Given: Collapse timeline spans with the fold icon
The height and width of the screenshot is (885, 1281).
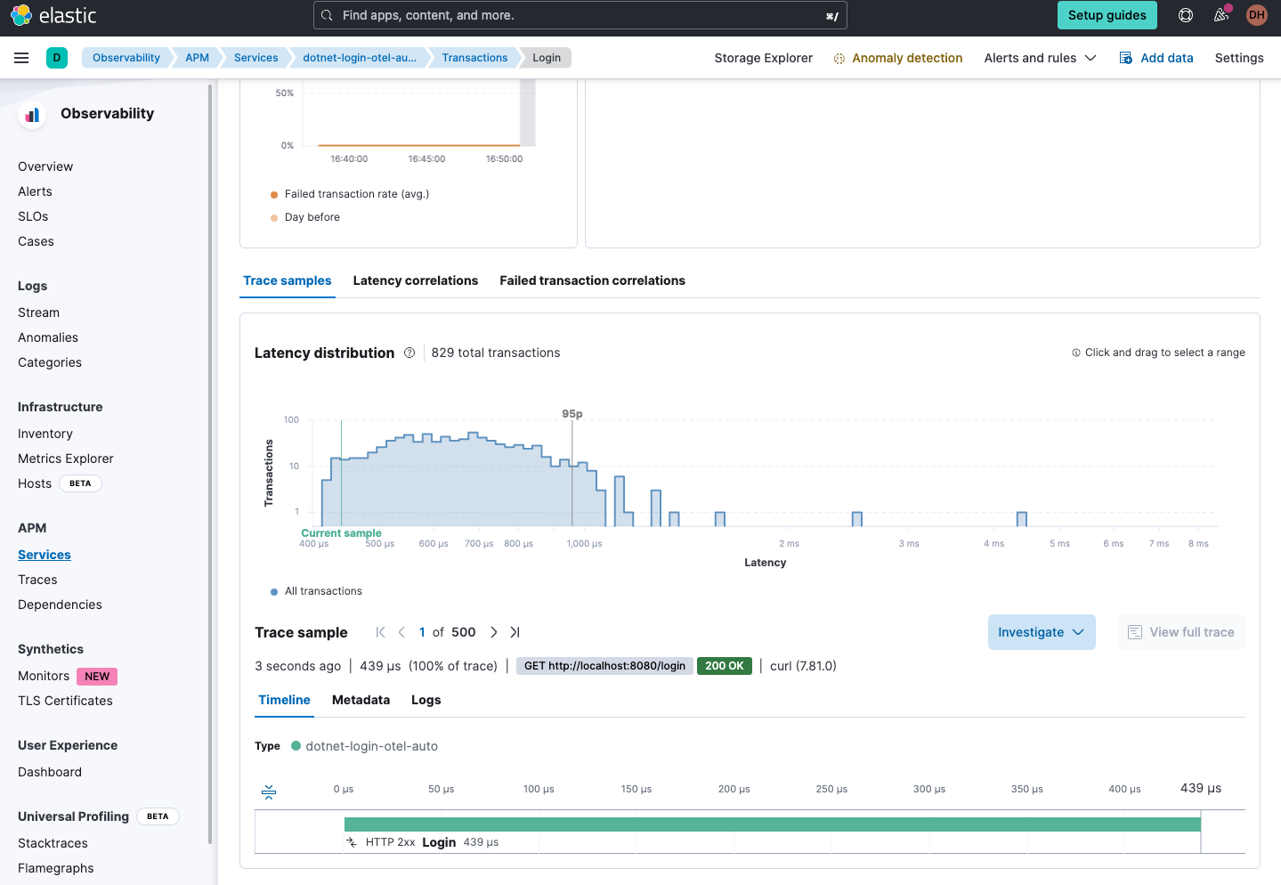Looking at the screenshot, I should (x=269, y=792).
